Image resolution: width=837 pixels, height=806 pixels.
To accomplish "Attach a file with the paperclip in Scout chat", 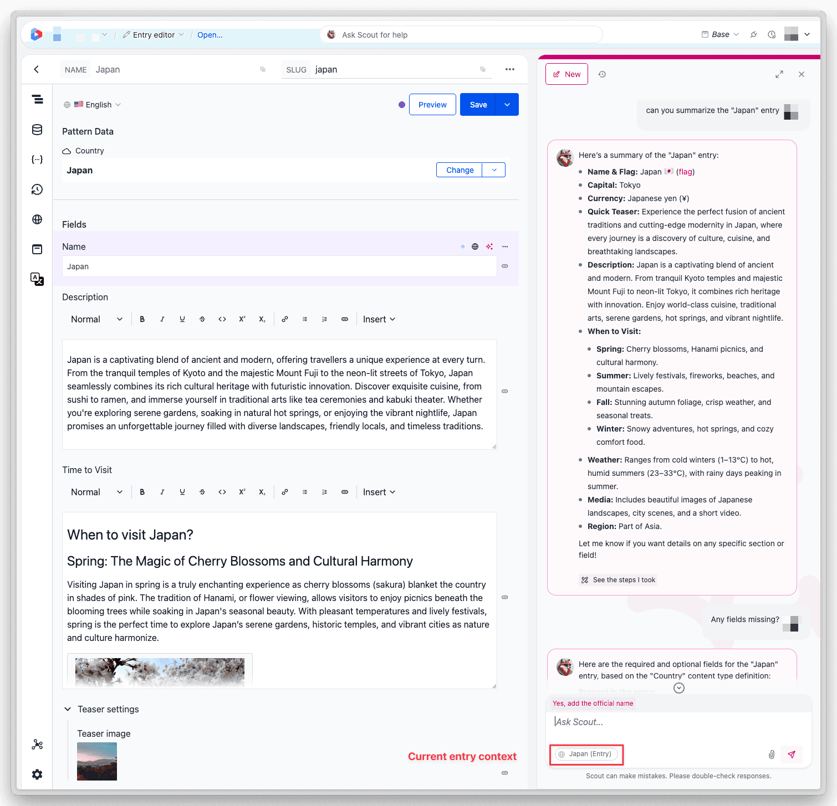I will [771, 754].
